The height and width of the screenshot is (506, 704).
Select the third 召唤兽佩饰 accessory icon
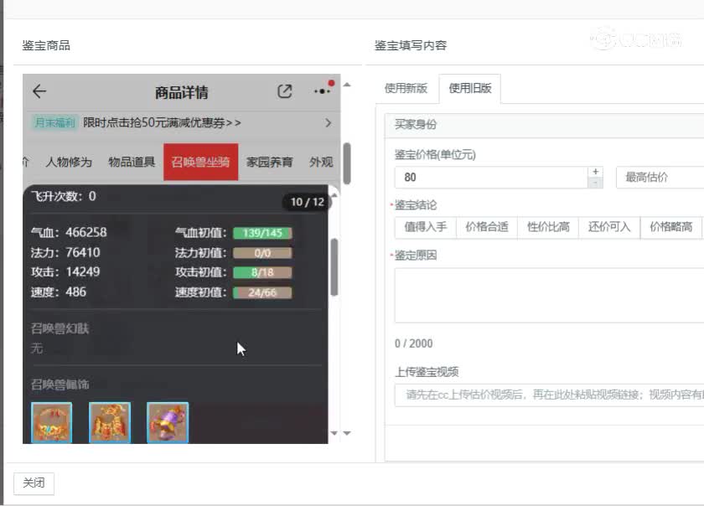pyautogui.click(x=167, y=422)
